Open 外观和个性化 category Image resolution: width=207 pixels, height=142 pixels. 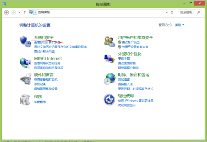130,54
